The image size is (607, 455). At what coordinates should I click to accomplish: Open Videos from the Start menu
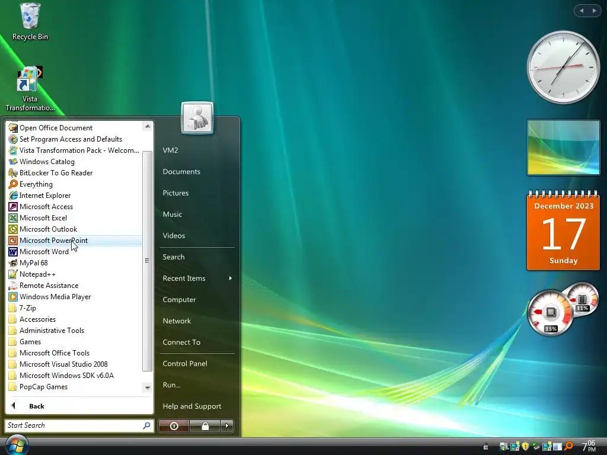pyautogui.click(x=197, y=235)
